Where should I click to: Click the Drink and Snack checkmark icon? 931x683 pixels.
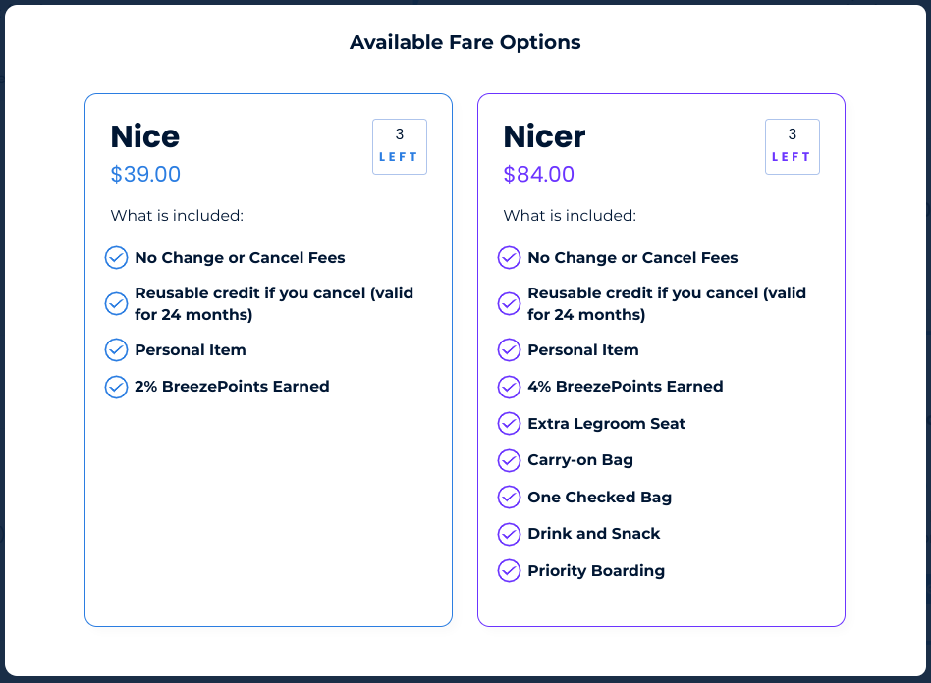[x=509, y=534]
